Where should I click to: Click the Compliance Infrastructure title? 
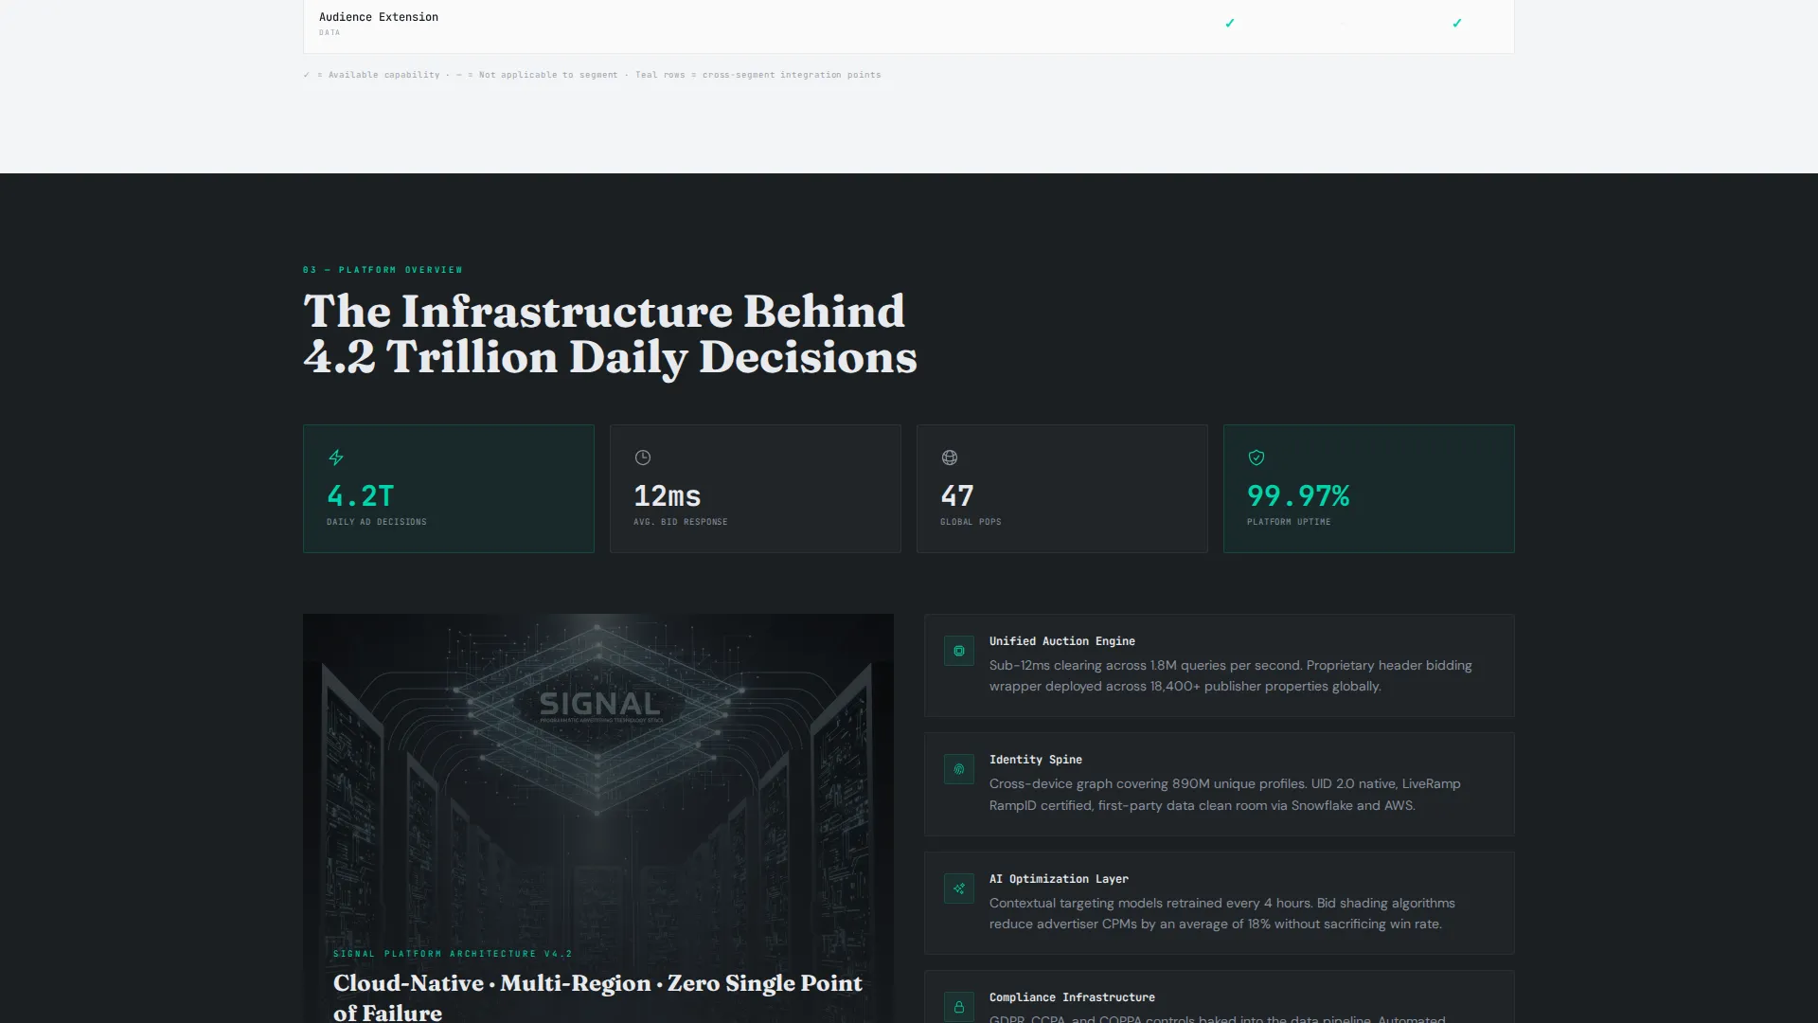click(1072, 997)
